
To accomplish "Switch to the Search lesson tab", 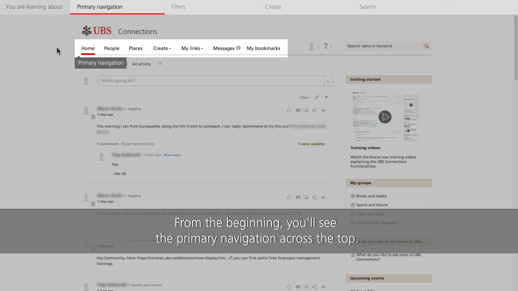I will (x=401, y=7).
